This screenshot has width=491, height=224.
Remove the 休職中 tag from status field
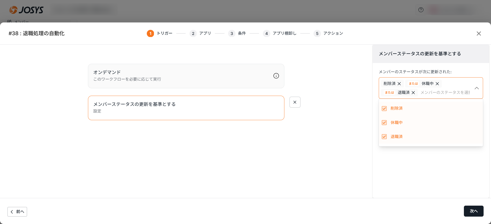coord(437,84)
